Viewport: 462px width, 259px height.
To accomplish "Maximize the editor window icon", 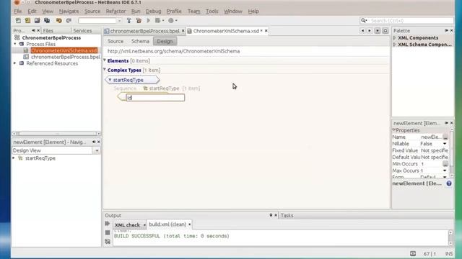I will (x=385, y=31).
